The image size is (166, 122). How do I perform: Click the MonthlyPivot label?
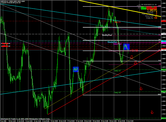[x=107, y=35]
